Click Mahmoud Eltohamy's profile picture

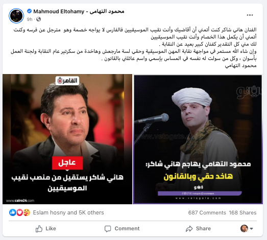click(16, 16)
